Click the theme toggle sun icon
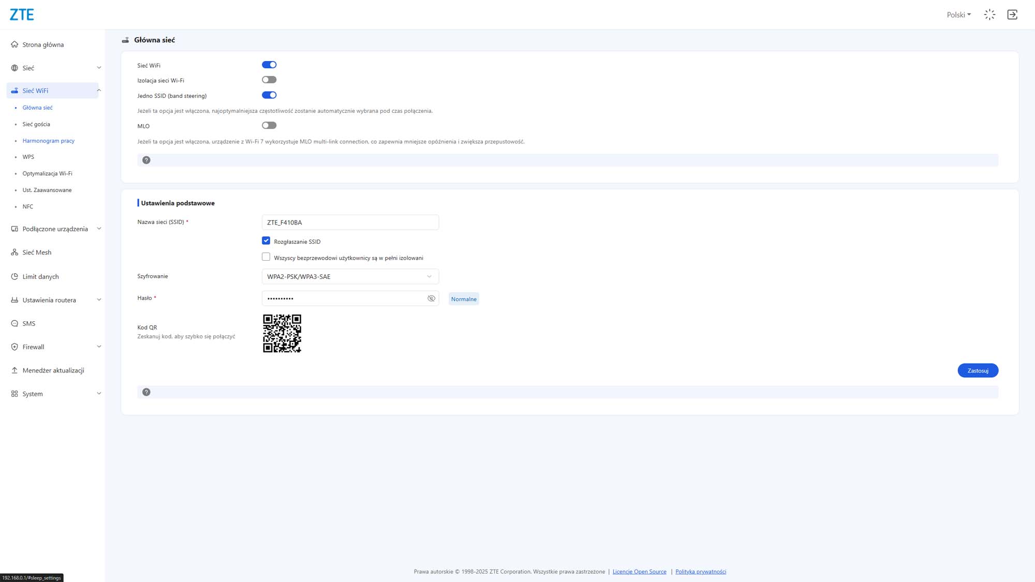 point(989,14)
